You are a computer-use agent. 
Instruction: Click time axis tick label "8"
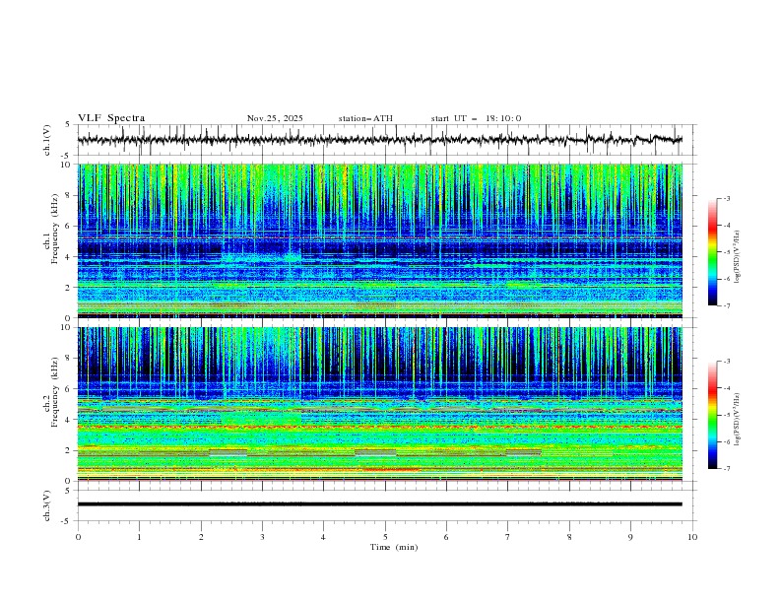coord(569,537)
